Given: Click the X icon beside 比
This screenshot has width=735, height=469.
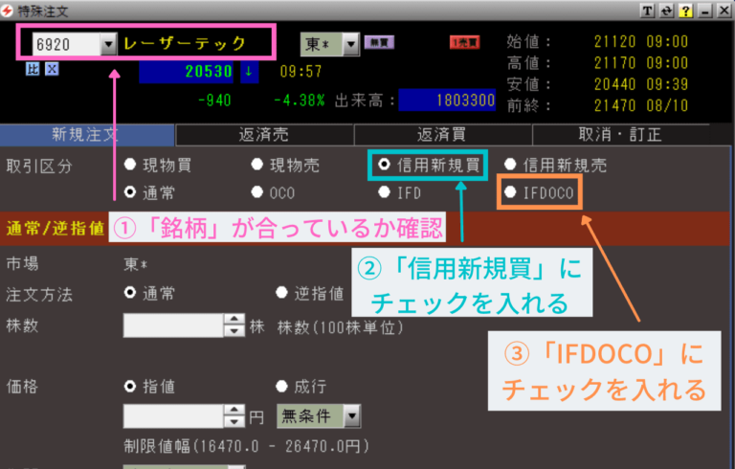Looking at the screenshot, I should (52, 69).
